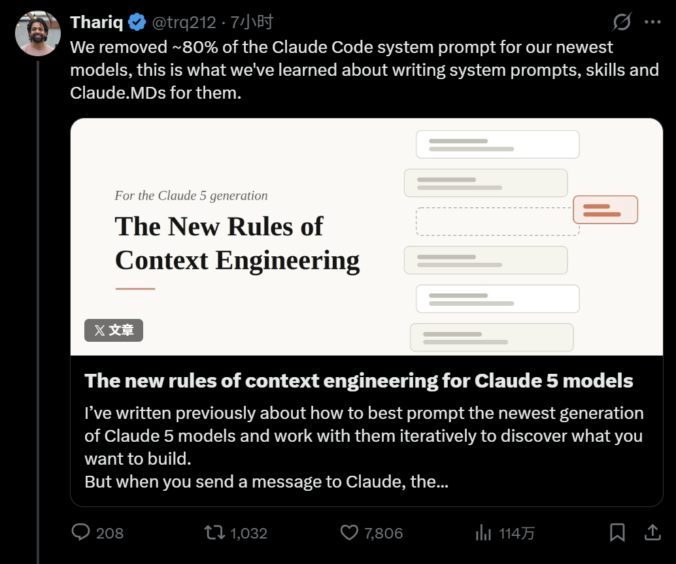Click the Thariq display name
Viewport: 676px width, 564px height.
97,22
